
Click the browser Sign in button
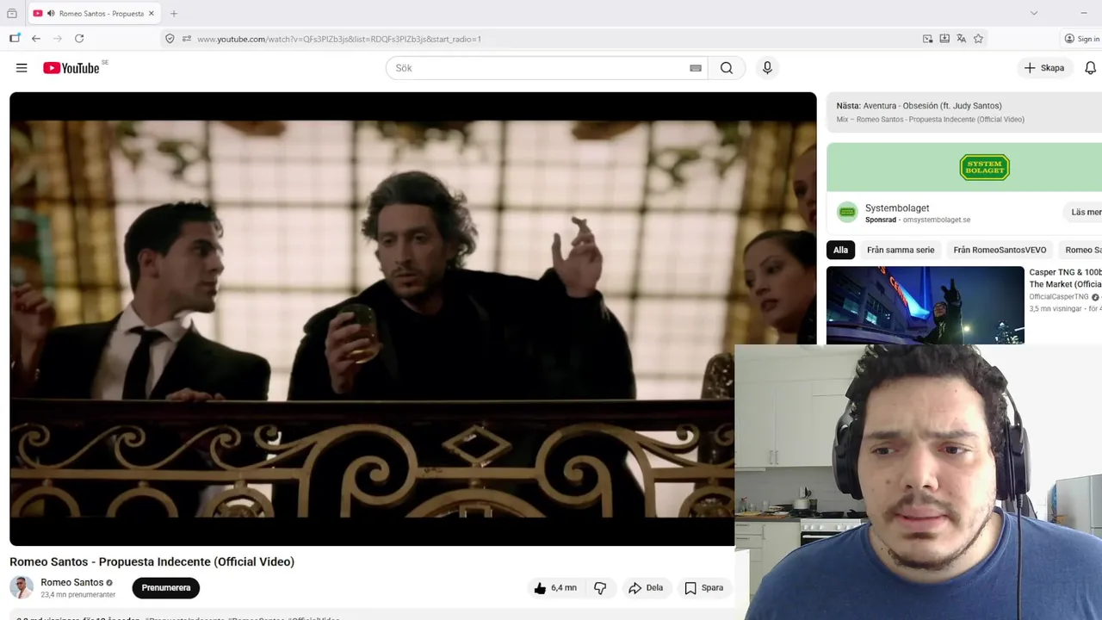click(x=1082, y=39)
